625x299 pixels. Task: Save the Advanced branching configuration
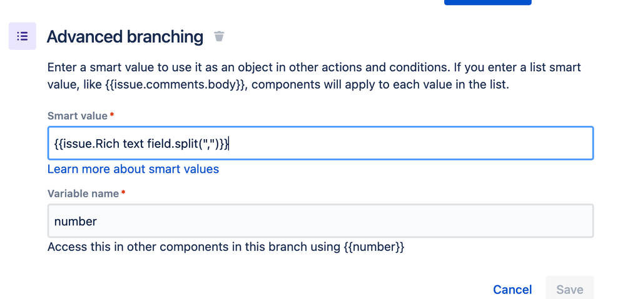coord(569,290)
